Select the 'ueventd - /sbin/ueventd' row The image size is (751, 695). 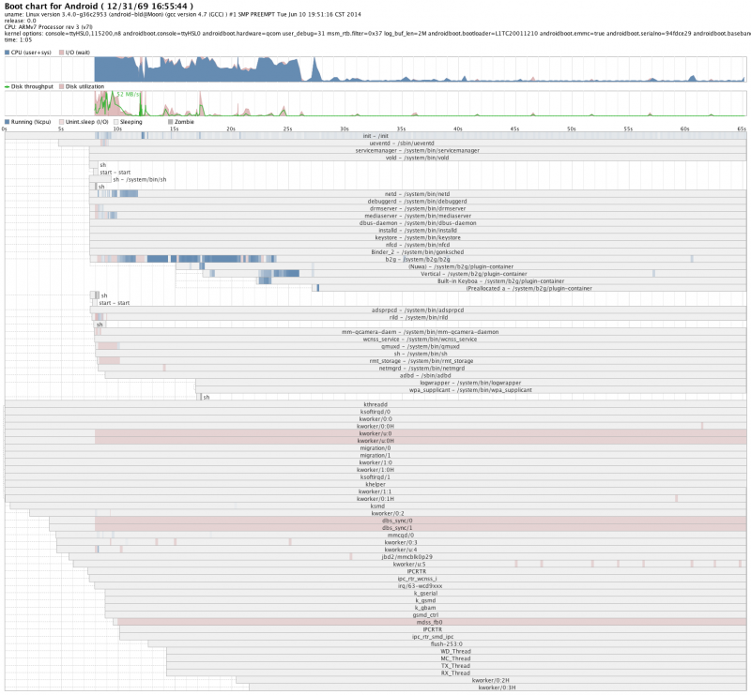403,144
